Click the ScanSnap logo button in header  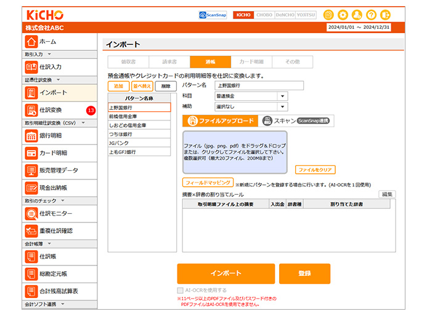[x=213, y=15]
